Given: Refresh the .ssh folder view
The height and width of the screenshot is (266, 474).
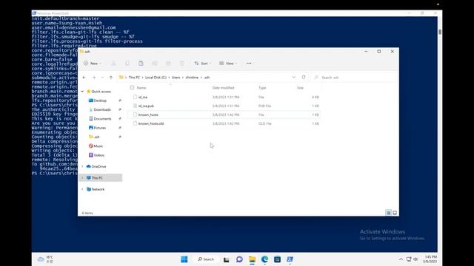Looking at the screenshot, I should click(x=304, y=77).
